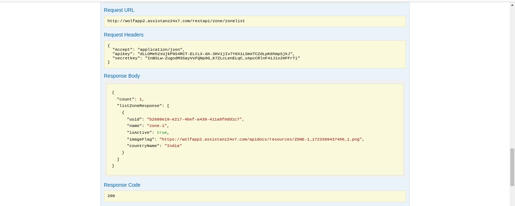Viewport: 515px width, 206px height.
Task: Click the Response Code heading
Action: pyautogui.click(x=122, y=185)
